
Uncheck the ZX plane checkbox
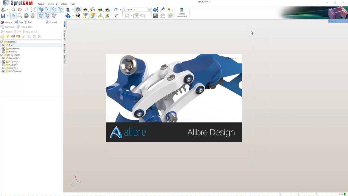click(4, 68)
